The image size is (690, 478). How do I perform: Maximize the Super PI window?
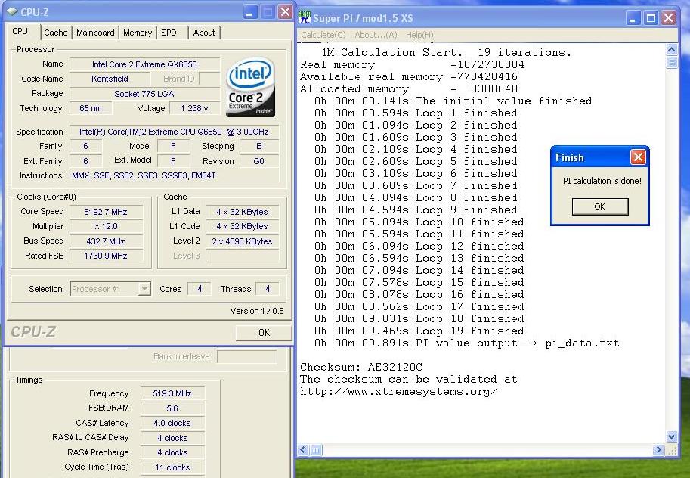click(x=651, y=18)
